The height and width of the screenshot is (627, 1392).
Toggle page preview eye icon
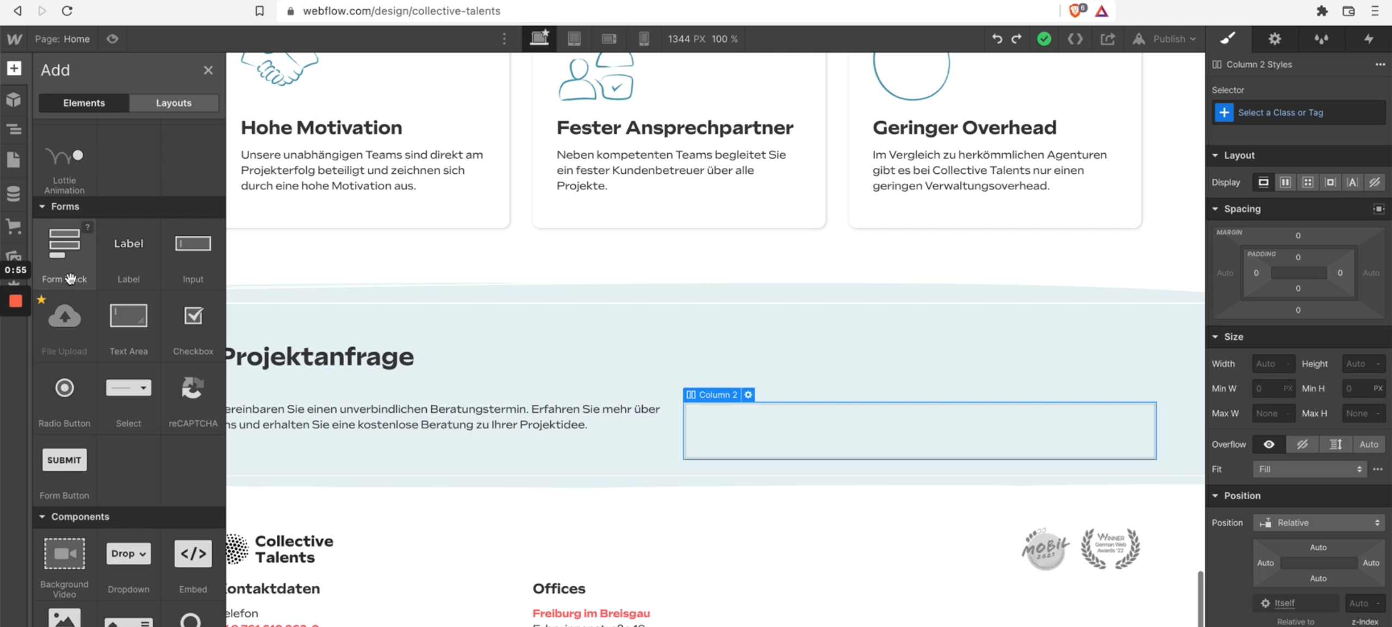pos(112,39)
